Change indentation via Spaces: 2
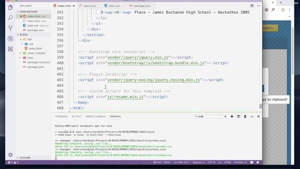The width and height of the screenshot is (300, 169). (198, 162)
